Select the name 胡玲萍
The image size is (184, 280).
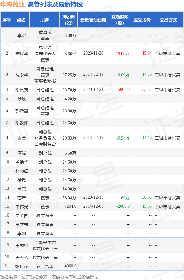pos(22,266)
